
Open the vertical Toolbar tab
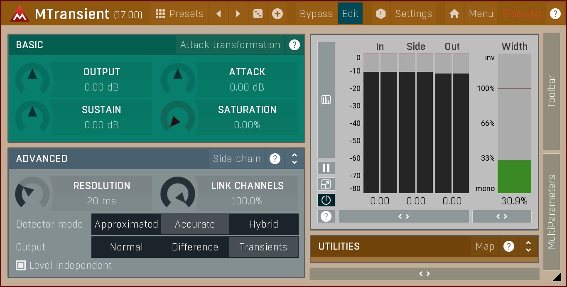(x=551, y=91)
